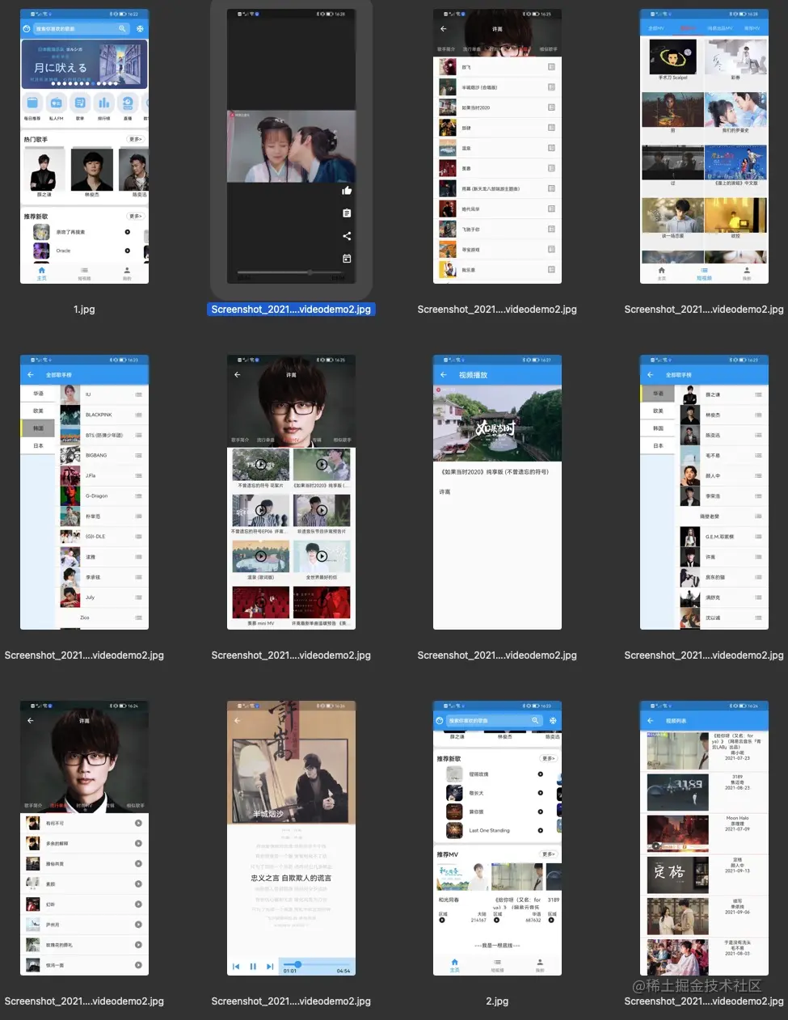Click the 月に吠える banner in the 1.jpg thumbnail
This screenshot has width=788, height=1020.
coord(84,65)
